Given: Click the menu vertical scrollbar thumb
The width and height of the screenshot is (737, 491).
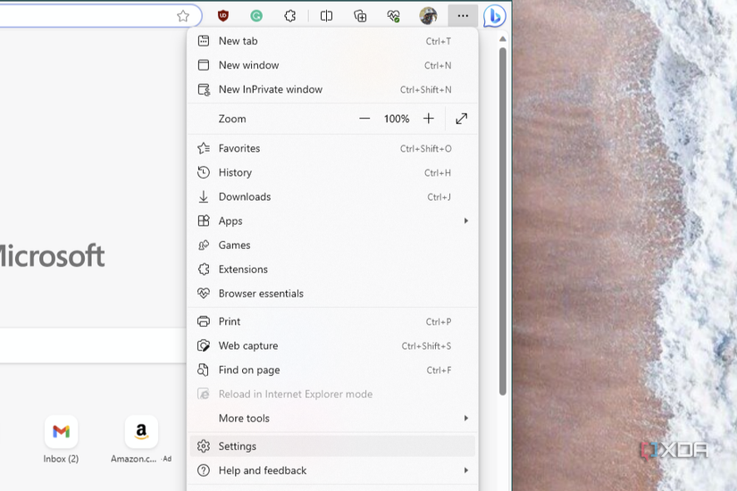Looking at the screenshot, I should [x=502, y=221].
